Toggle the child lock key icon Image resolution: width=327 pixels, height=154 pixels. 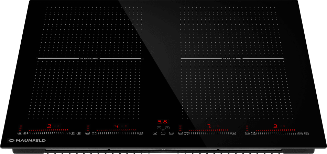click(x=171, y=133)
